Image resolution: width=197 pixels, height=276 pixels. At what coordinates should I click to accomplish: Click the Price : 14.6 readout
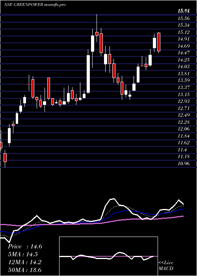25,246
